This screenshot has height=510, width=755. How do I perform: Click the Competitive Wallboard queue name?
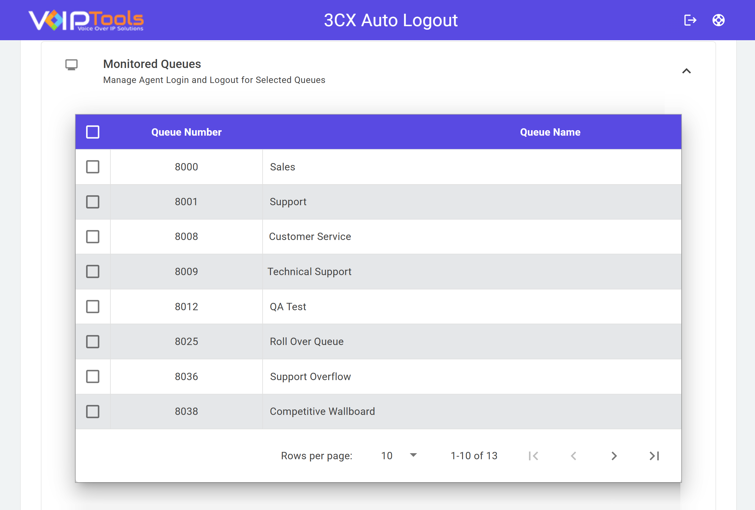[x=322, y=412]
